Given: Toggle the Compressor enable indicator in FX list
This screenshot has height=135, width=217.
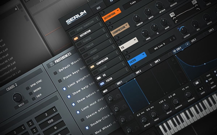Looking at the screenshot, I should (x=92, y=67).
